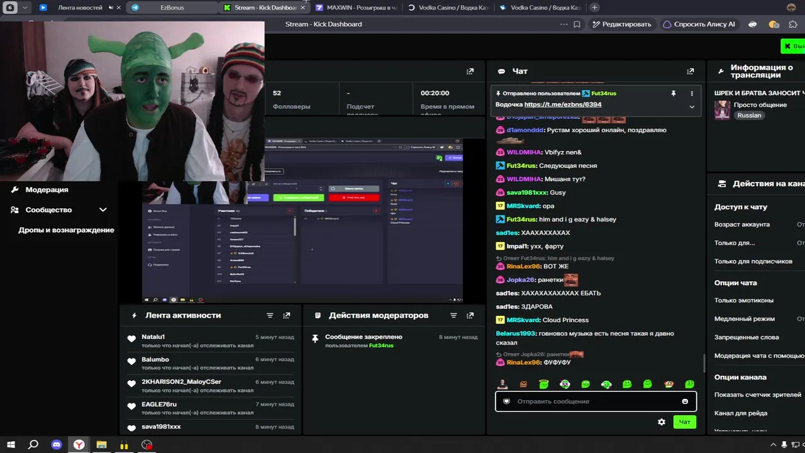
Task: Open the Модерация sidebar section
Action: (x=47, y=190)
